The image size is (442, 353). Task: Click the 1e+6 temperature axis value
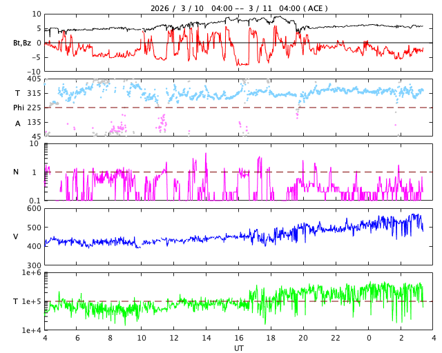(x=32, y=273)
